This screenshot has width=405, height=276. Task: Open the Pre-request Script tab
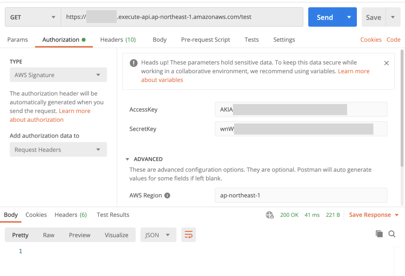coord(206,40)
